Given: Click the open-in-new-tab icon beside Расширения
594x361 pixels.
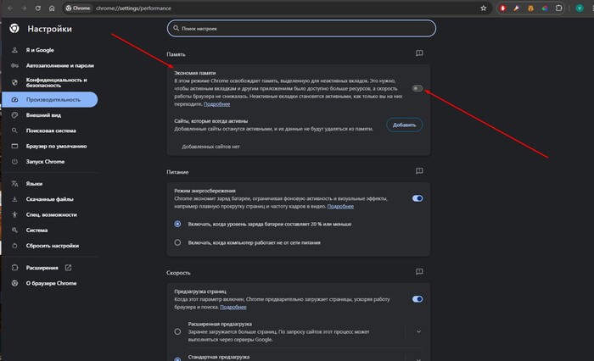Looking at the screenshot, I should pos(68,268).
